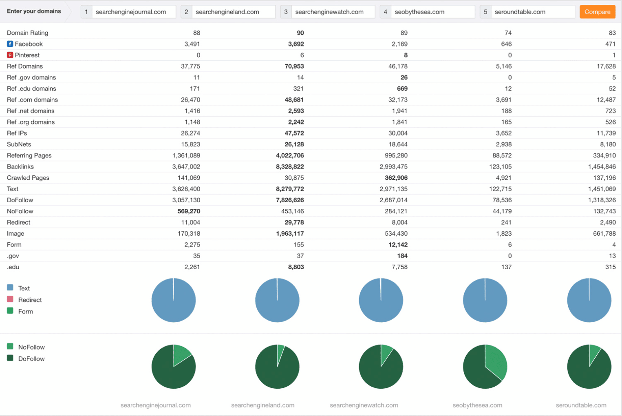Click the Backlinks row label
The width and height of the screenshot is (622, 416).
(20, 166)
